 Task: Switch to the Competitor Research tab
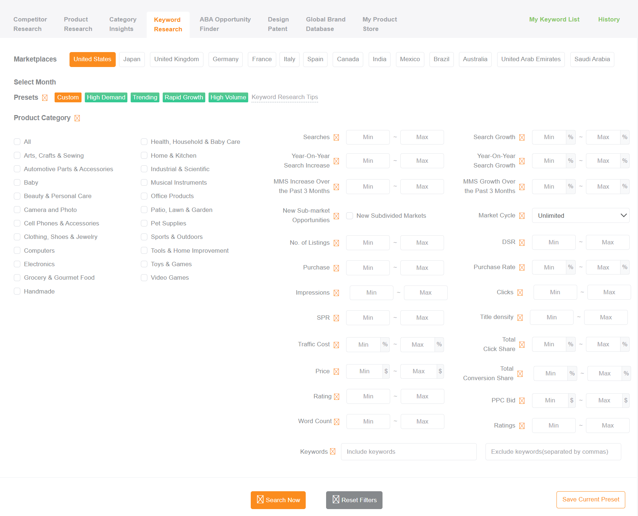point(30,24)
